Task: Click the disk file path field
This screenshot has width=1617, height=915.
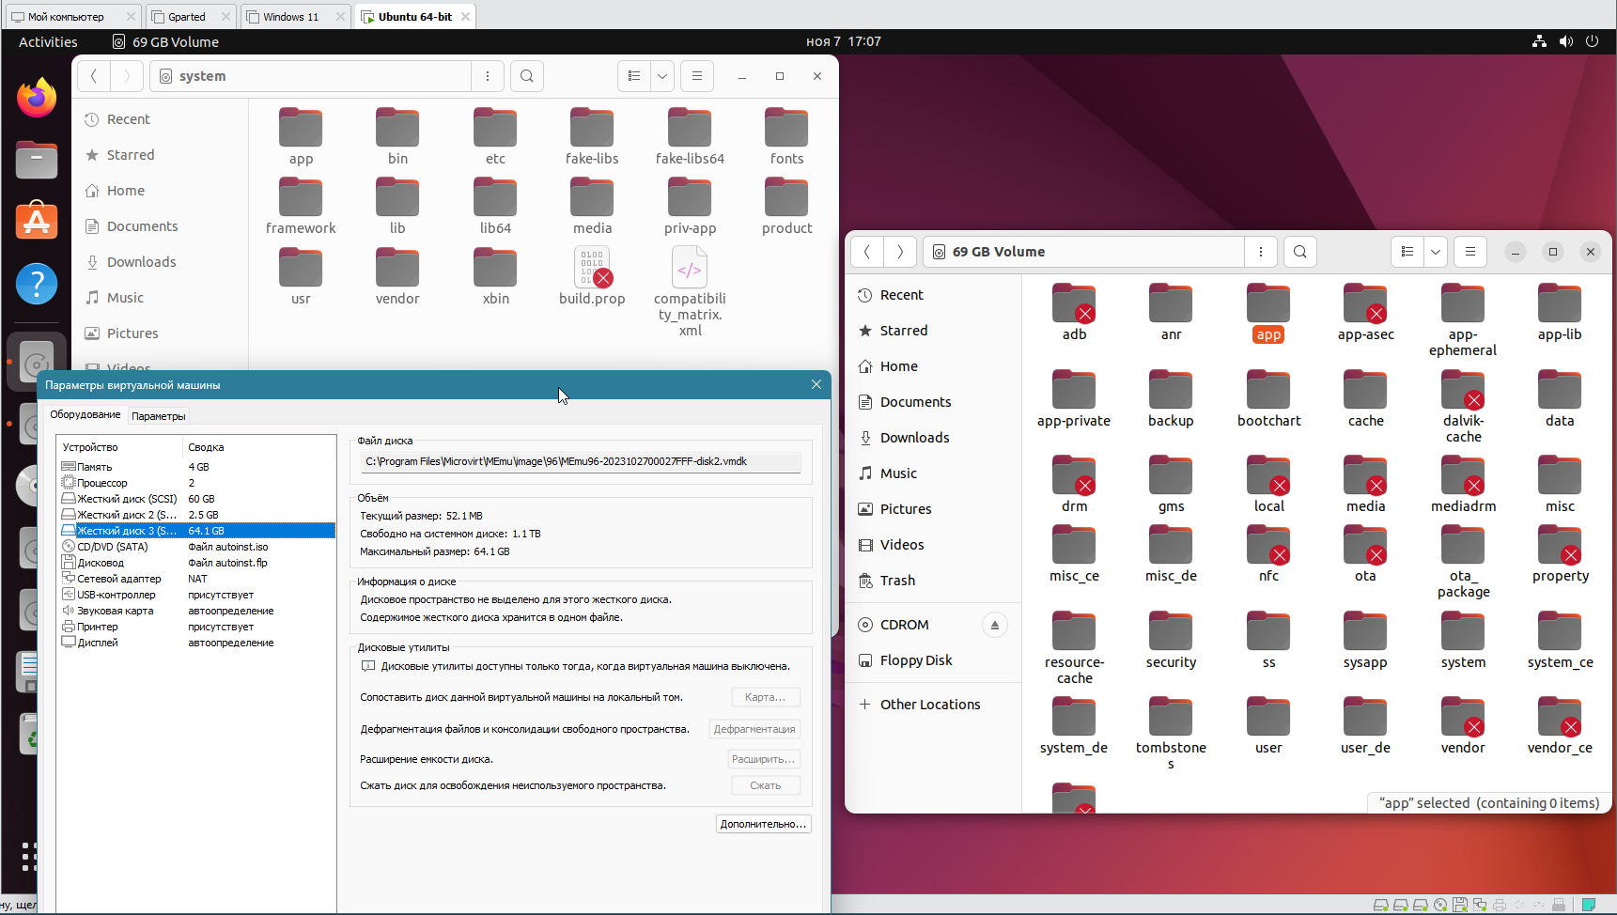Action: 581,461
